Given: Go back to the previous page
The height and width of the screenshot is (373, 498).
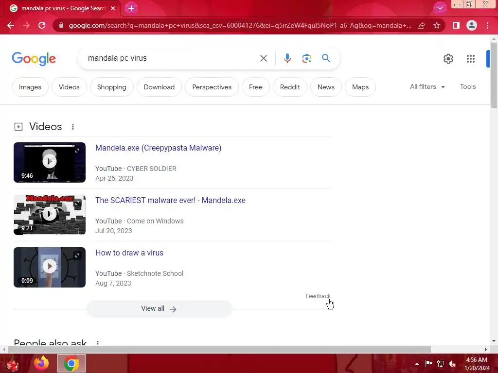Looking at the screenshot, I should [x=11, y=25].
